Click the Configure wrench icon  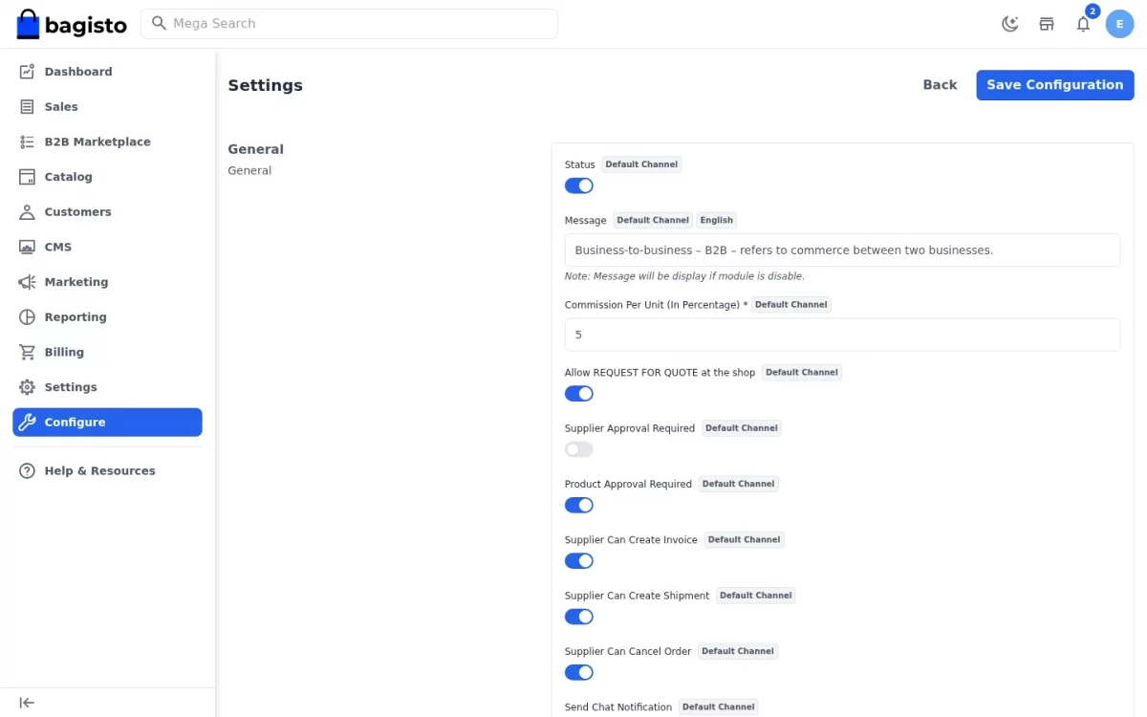click(x=27, y=423)
